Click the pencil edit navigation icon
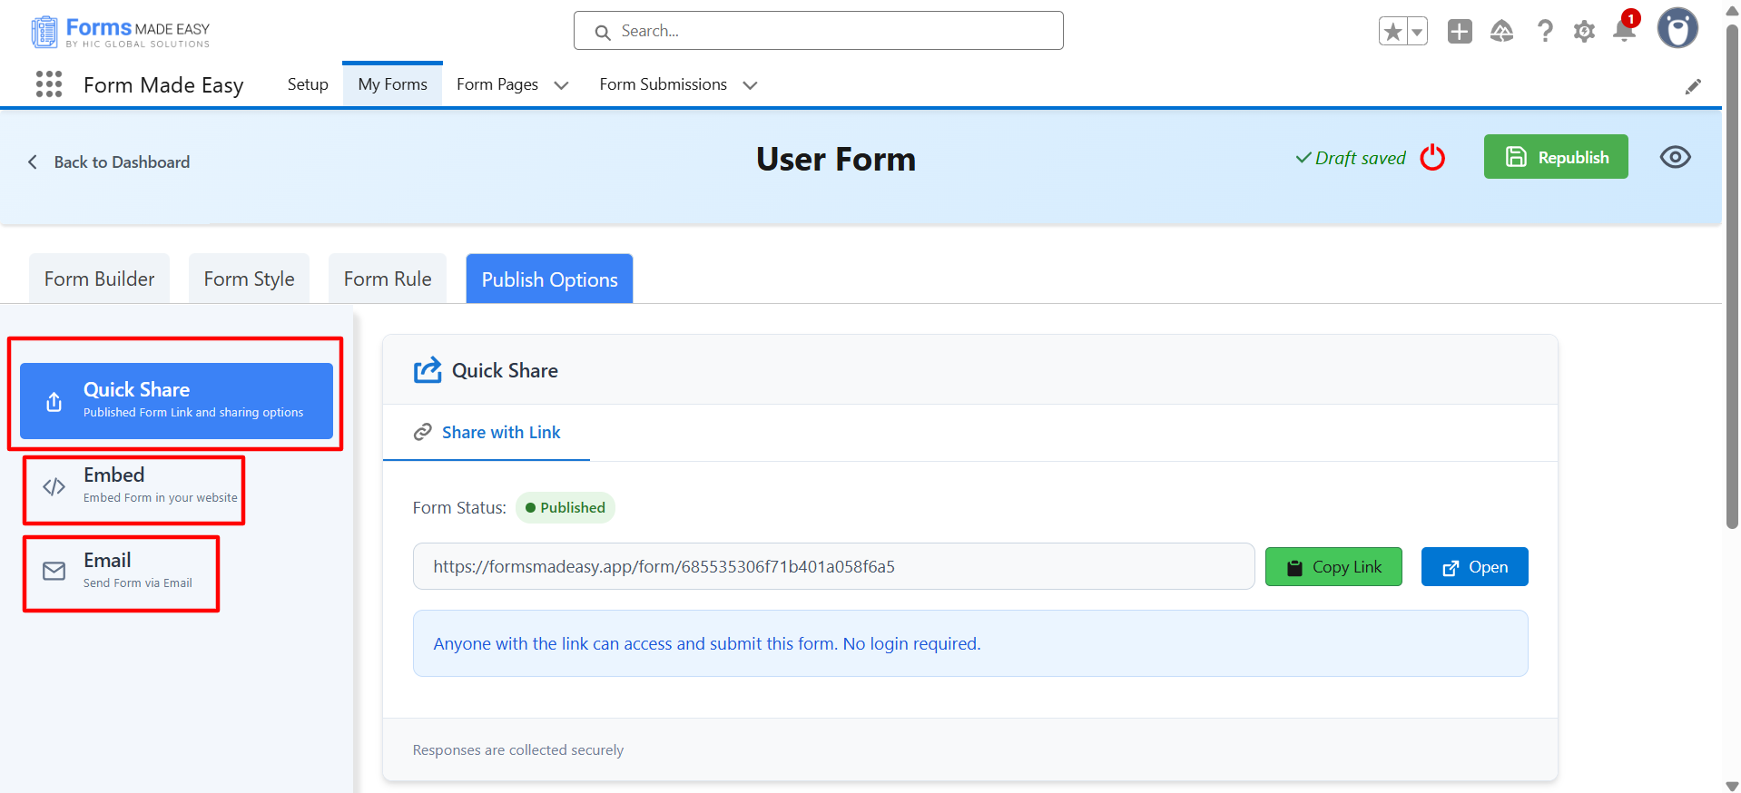The height and width of the screenshot is (793, 1741). point(1693,86)
